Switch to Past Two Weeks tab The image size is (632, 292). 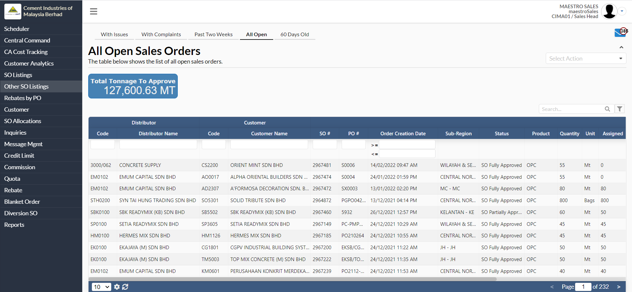[x=213, y=34]
